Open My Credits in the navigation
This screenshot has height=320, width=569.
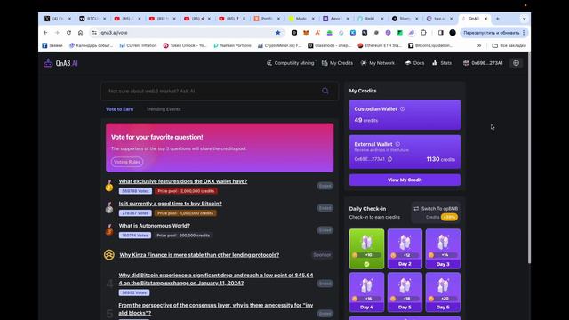pyautogui.click(x=337, y=63)
